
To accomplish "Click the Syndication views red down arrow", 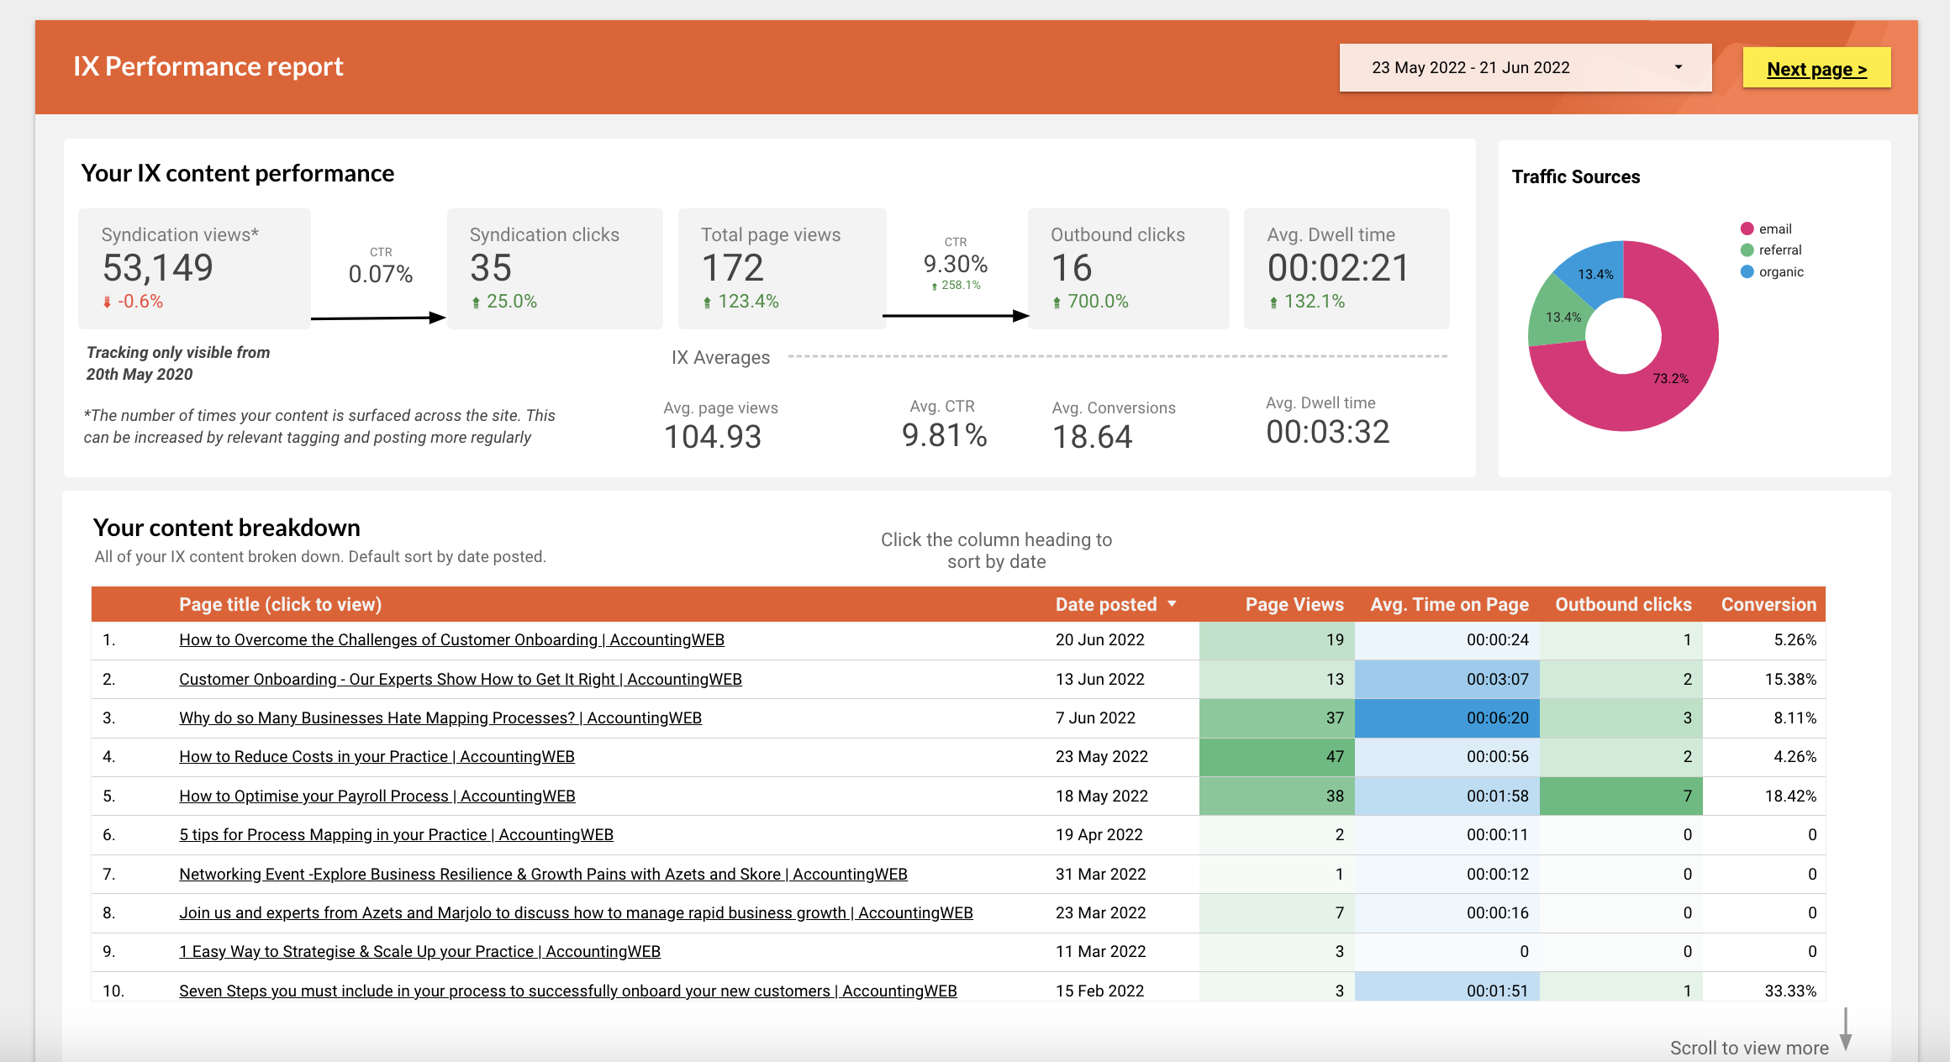I will pos(107,302).
